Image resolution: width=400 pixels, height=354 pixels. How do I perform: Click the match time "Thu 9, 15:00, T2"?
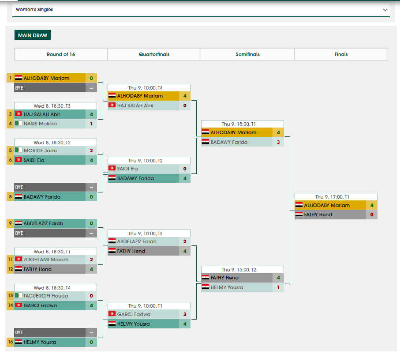[x=239, y=270]
